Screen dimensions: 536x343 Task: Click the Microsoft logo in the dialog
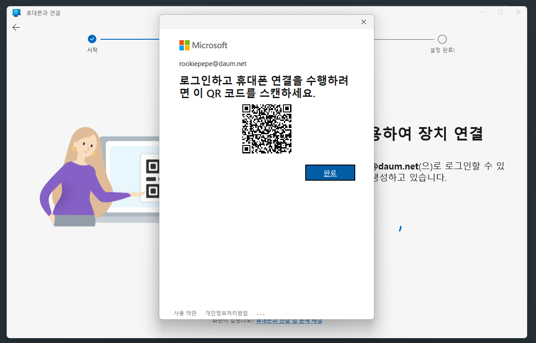tap(204, 45)
